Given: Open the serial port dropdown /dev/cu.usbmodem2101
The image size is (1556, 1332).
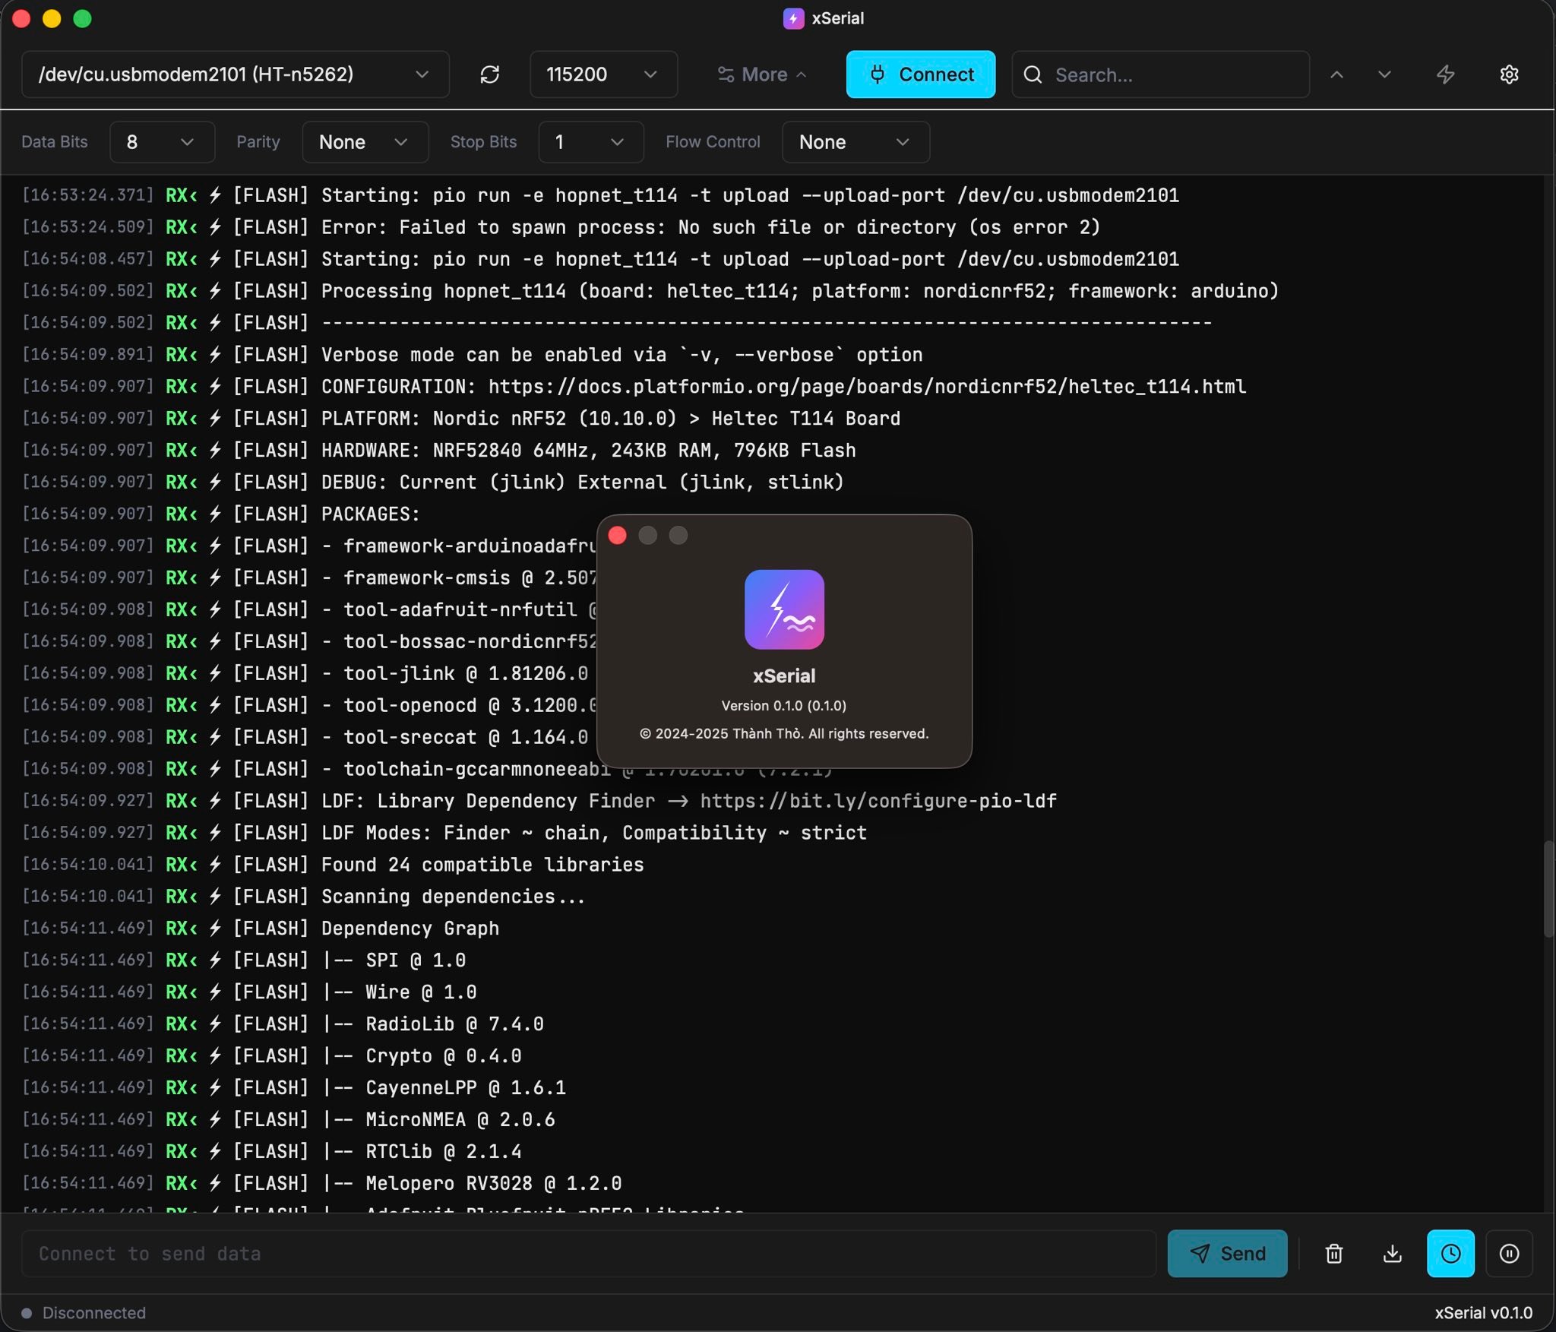Looking at the screenshot, I should (x=236, y=74).
